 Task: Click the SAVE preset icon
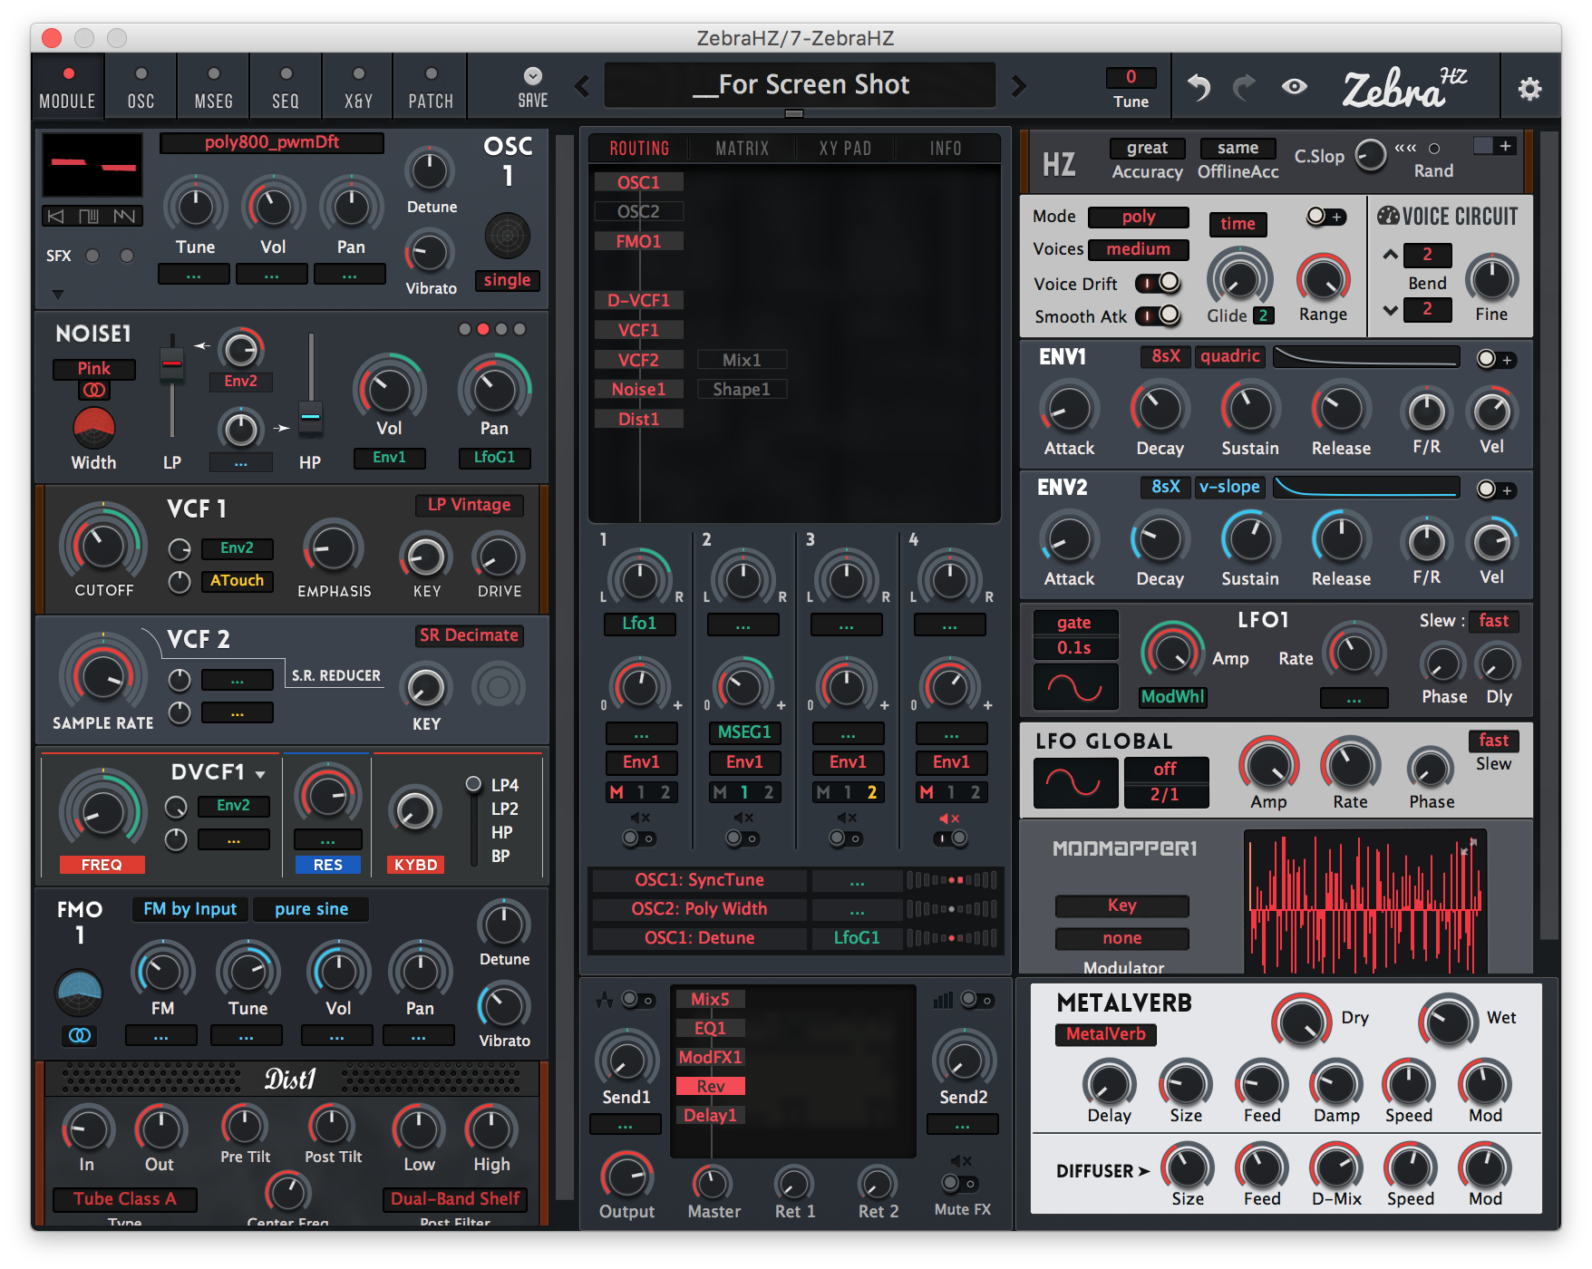click(x=533, y=76)
